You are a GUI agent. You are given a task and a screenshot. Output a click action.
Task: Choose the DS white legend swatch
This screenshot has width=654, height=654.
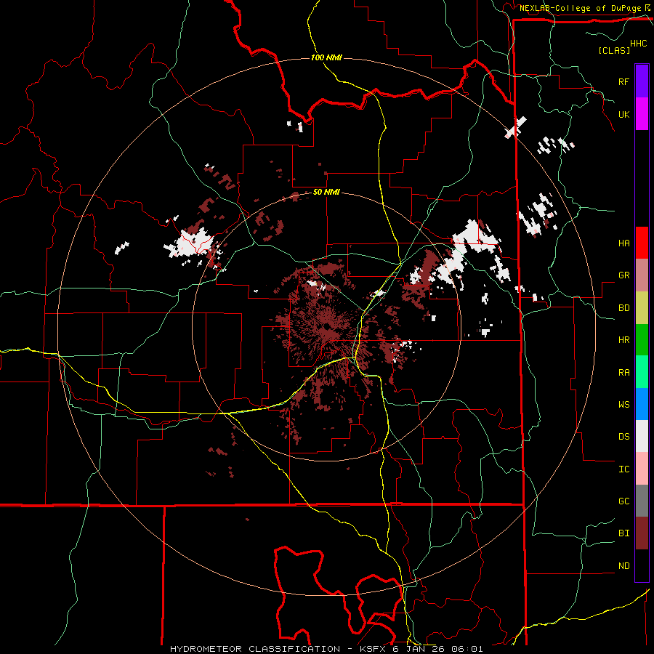[x=642, y=436]
